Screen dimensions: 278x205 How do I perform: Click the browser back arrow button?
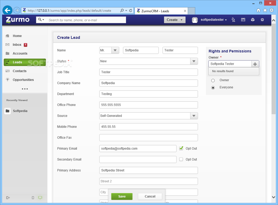click(7, 10)
